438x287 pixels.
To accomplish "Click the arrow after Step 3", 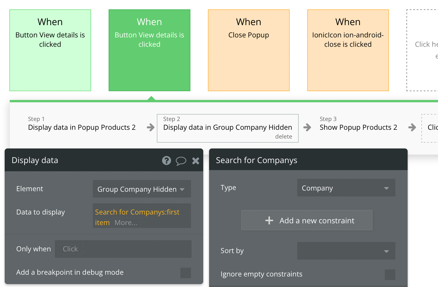I will [x=412, y=127].
